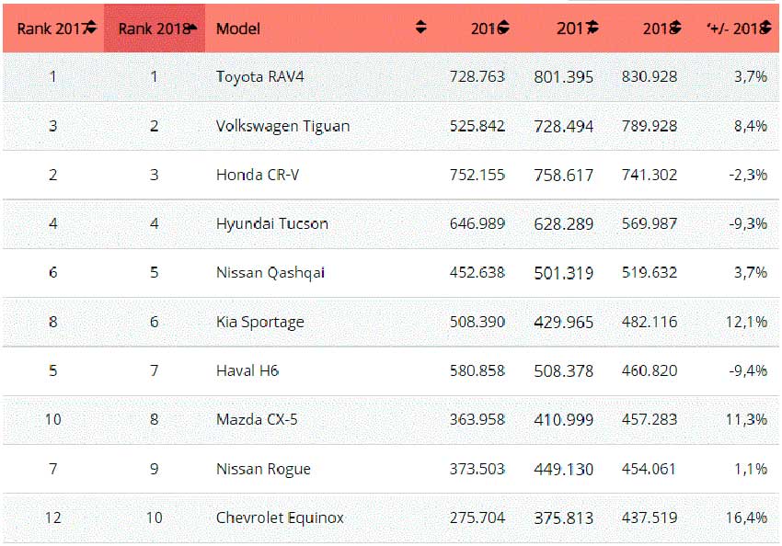Image resolution: width=782 pixels, height=546 pixels.
Task: Click the 12,1% change for Kia Sportage
Action: point(746,323)
